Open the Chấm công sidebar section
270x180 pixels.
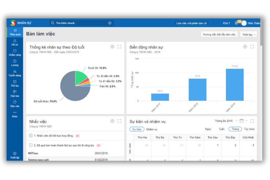pos(14,53)
